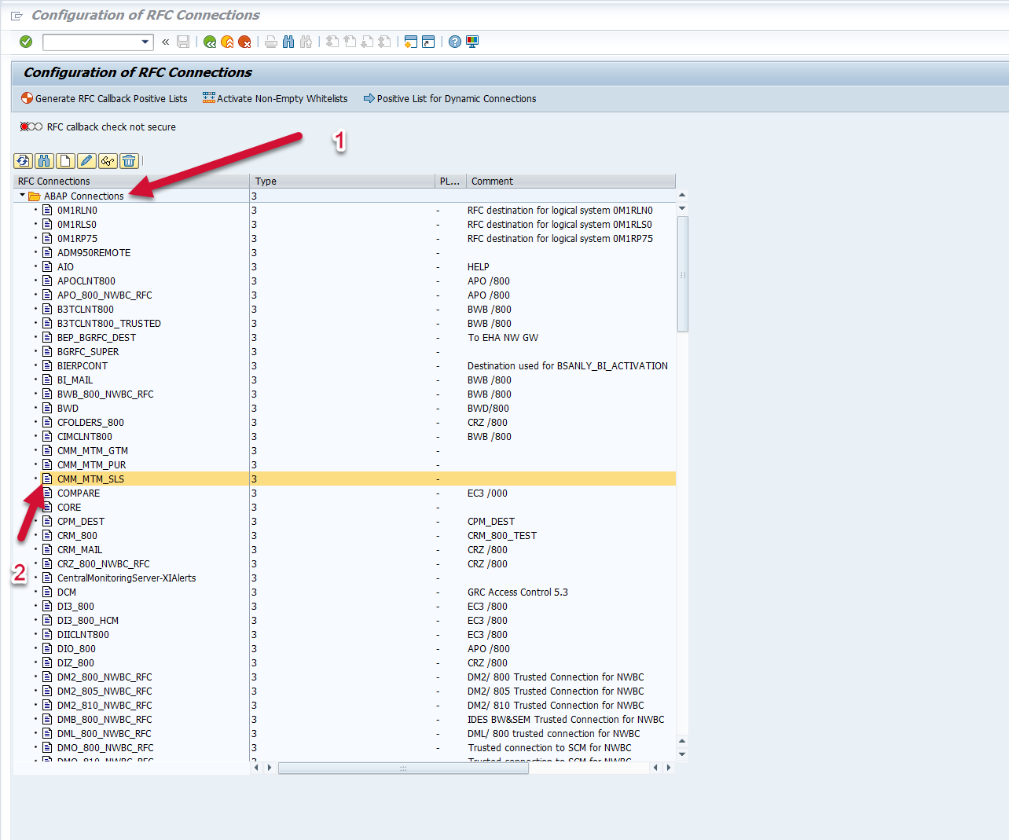Click the orange Exit icon in toolbar

(227, 42)
